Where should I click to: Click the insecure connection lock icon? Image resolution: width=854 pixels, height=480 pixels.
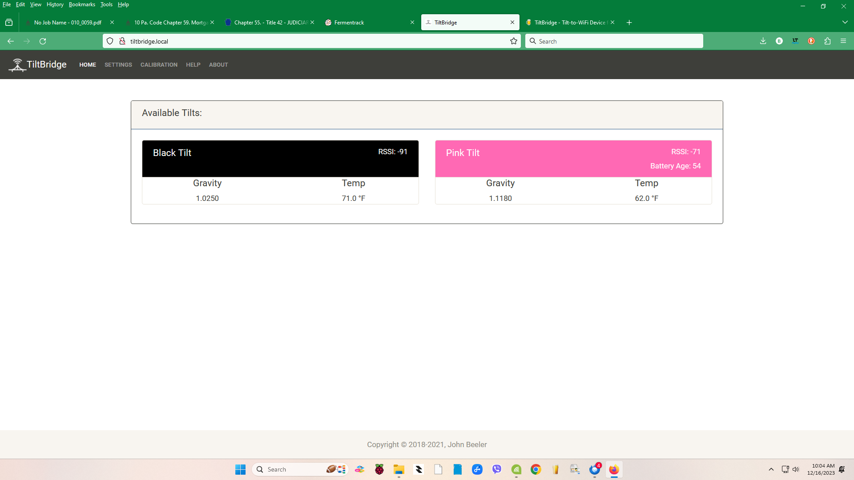click(x=122, y=41)
